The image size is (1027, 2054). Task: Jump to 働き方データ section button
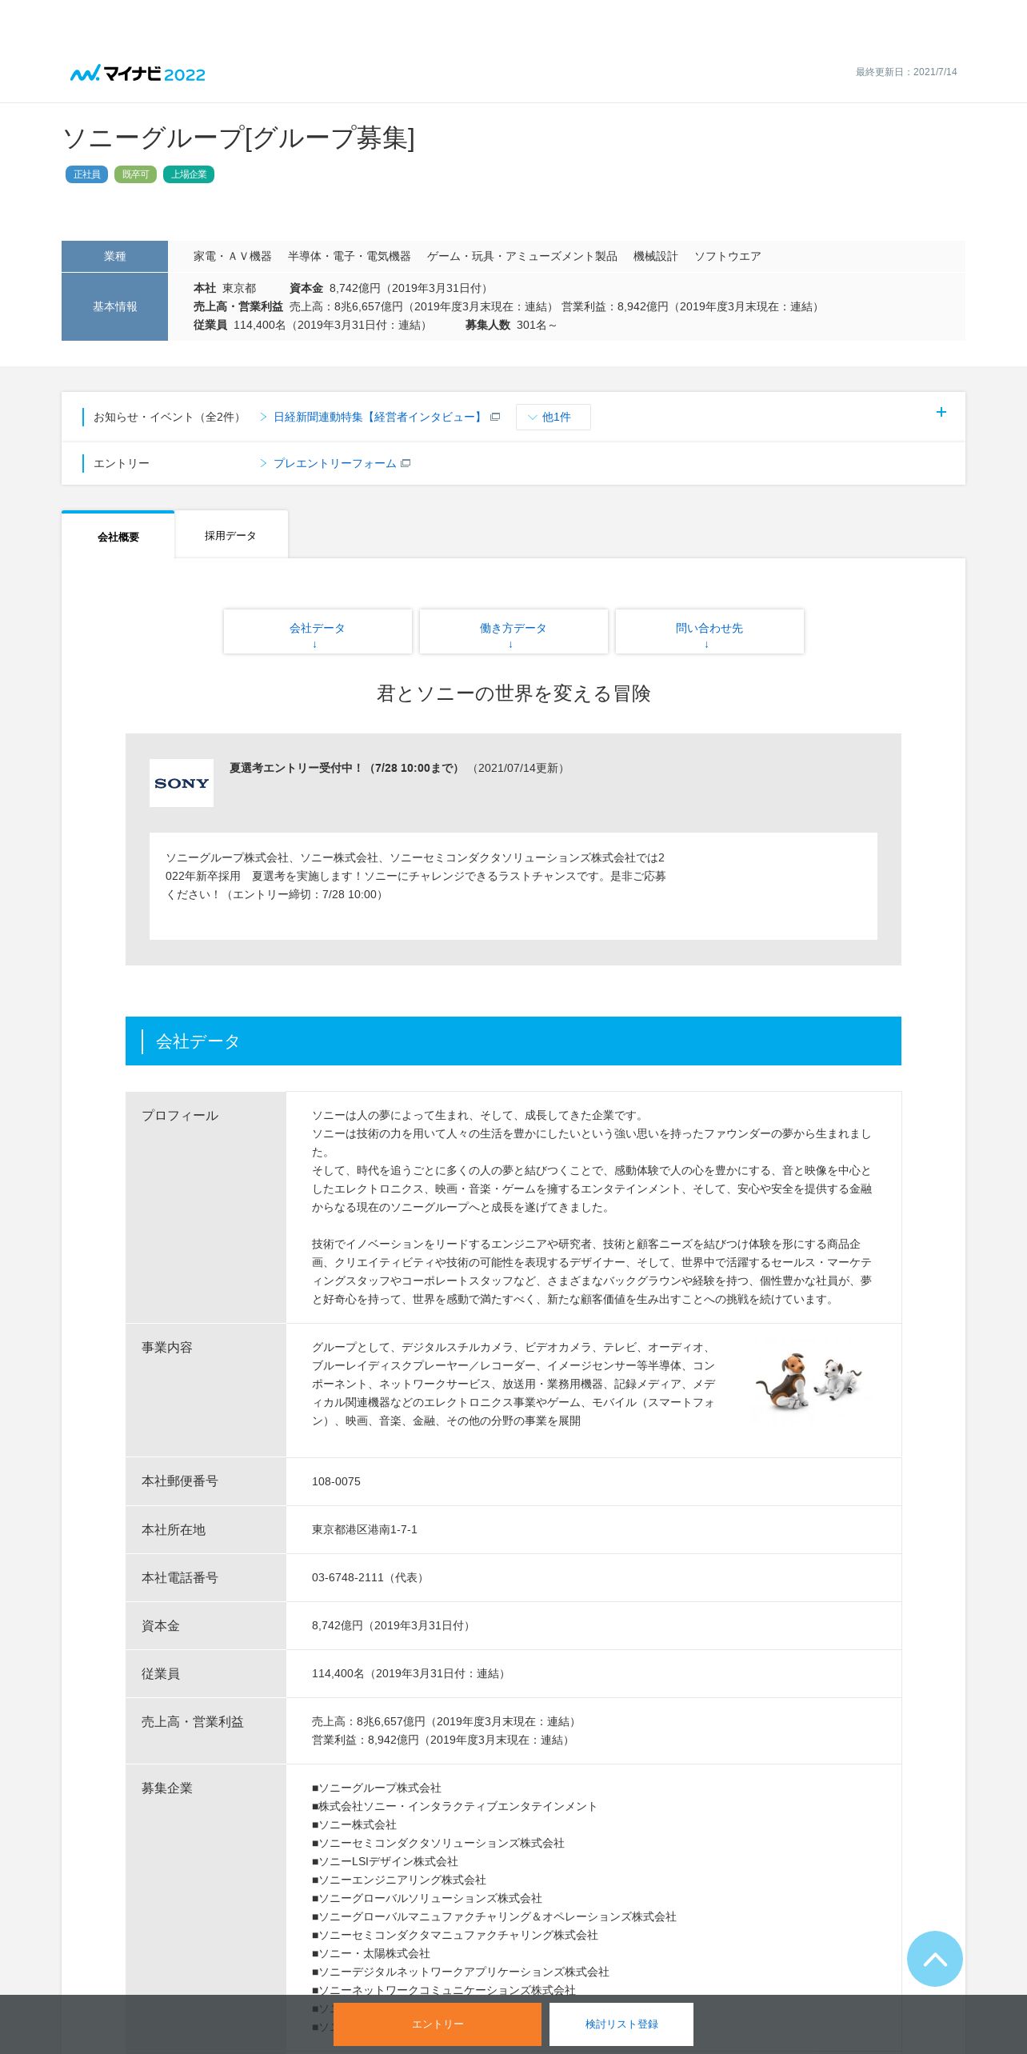[513, 632]
